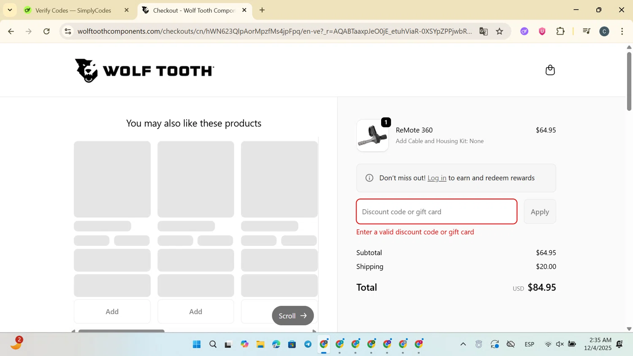View site information icon in address bar
The image size is (633, 356).
click(68, 31)
